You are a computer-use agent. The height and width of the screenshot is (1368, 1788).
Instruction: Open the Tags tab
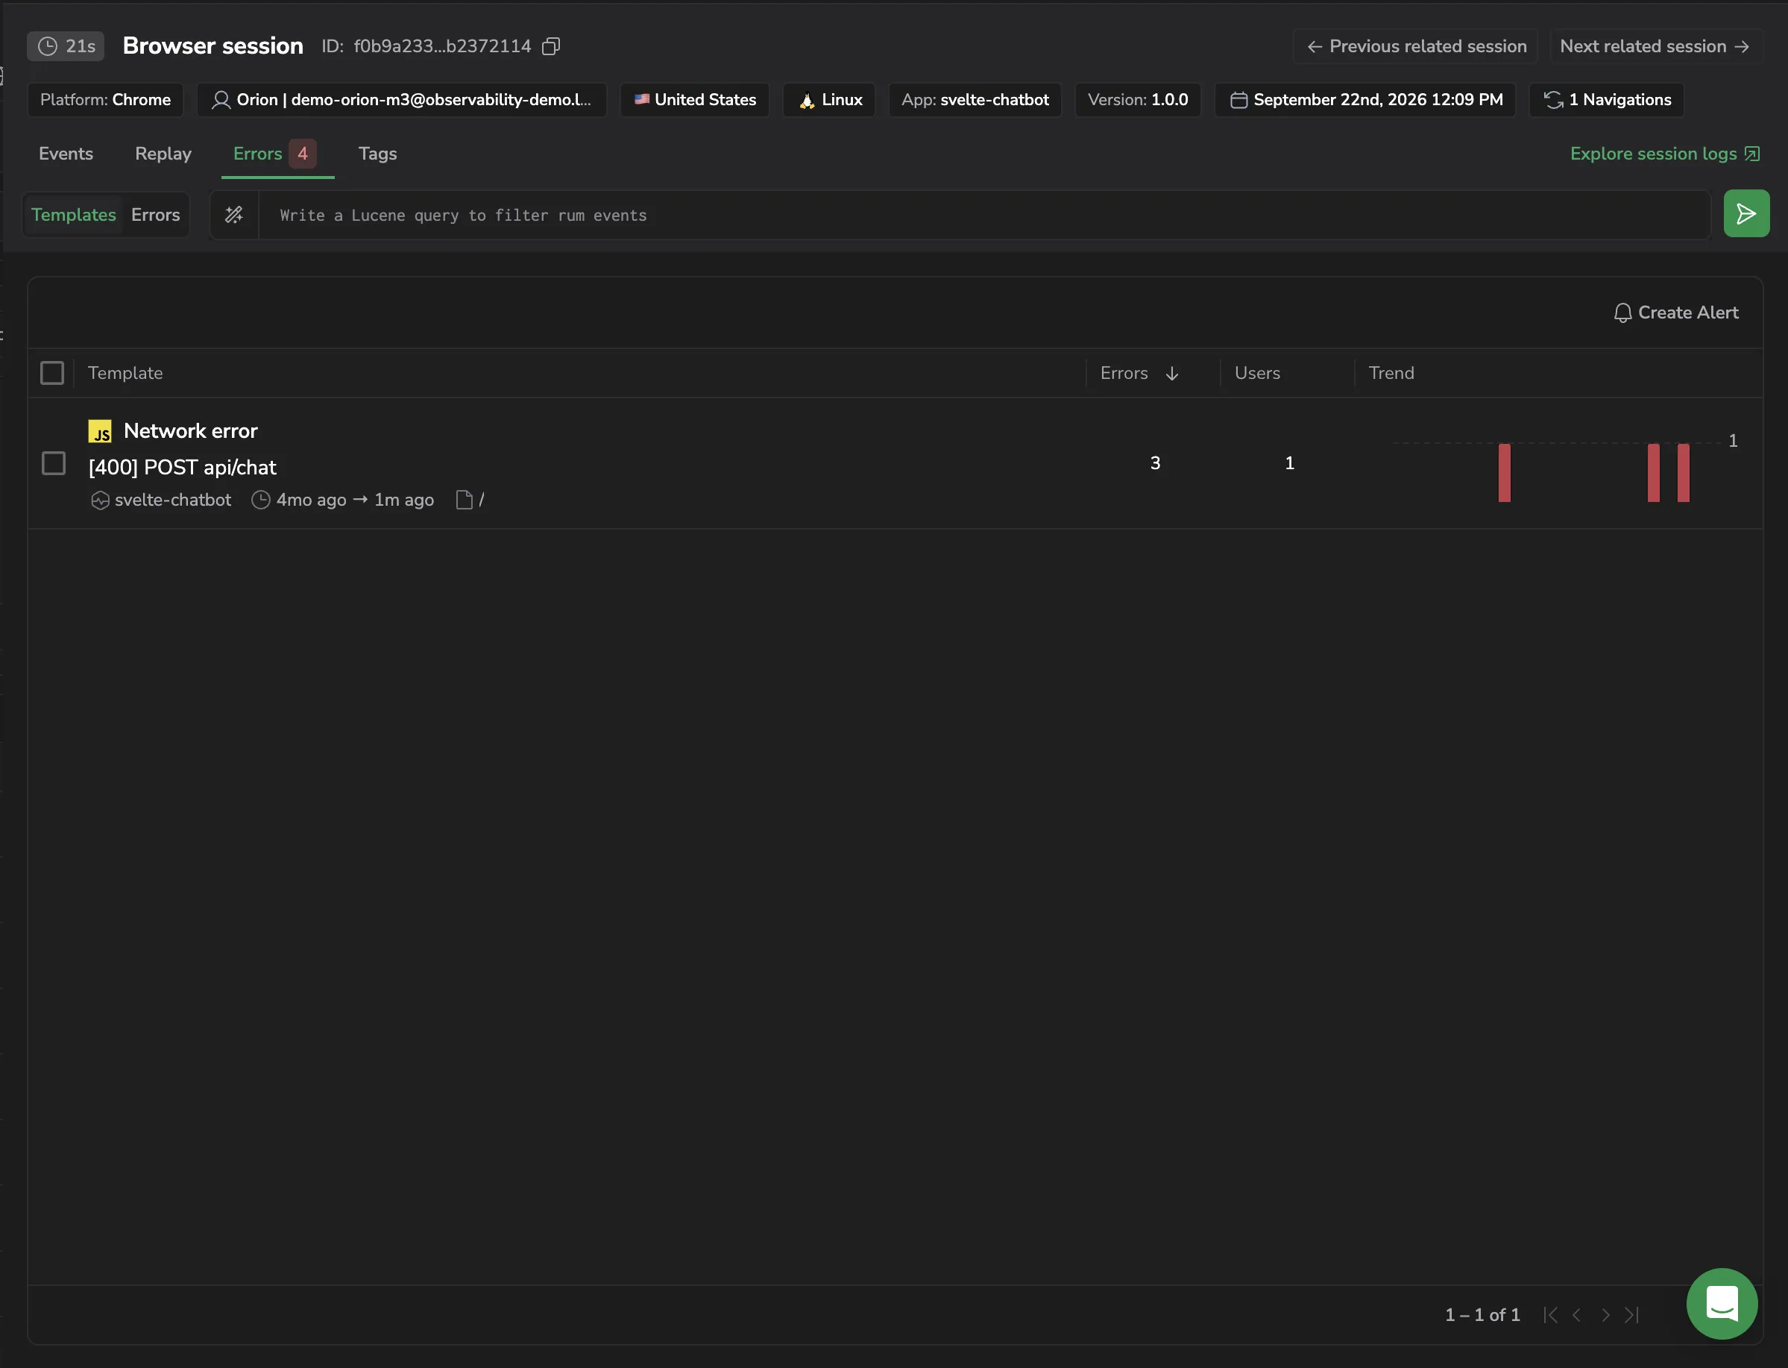tap(377, 154)
